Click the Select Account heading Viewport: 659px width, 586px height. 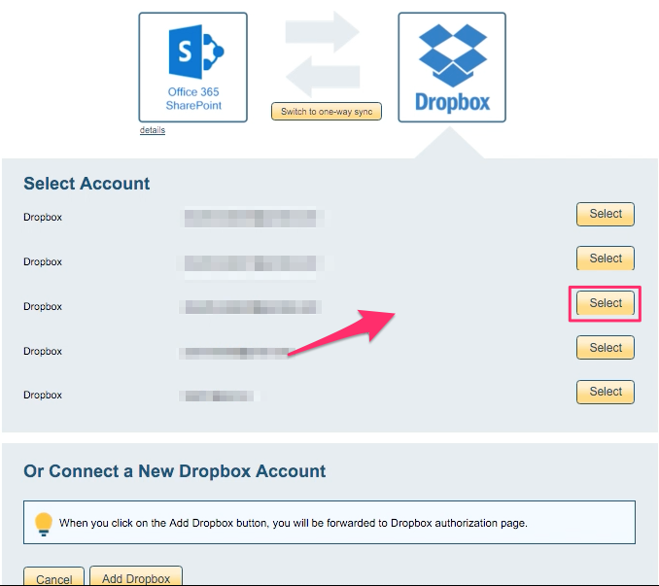click(87, 184)
